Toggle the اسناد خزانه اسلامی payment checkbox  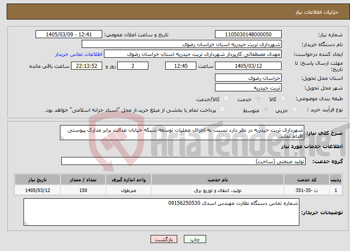click(223, 109)
